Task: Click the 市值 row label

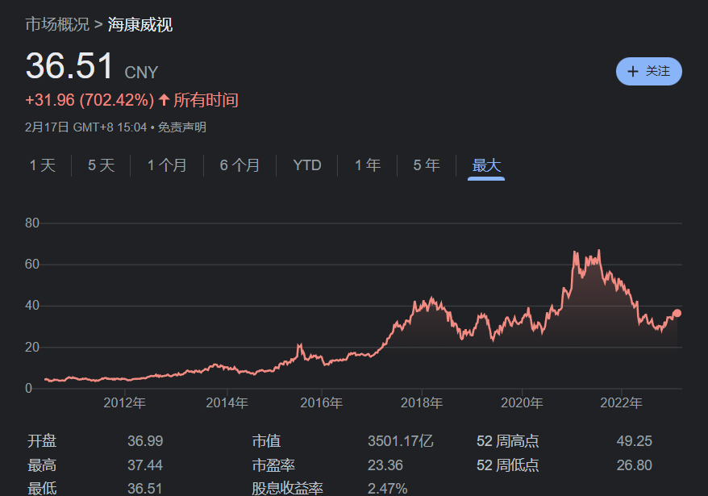Action: pyautogui.click(x=266, y=441)
